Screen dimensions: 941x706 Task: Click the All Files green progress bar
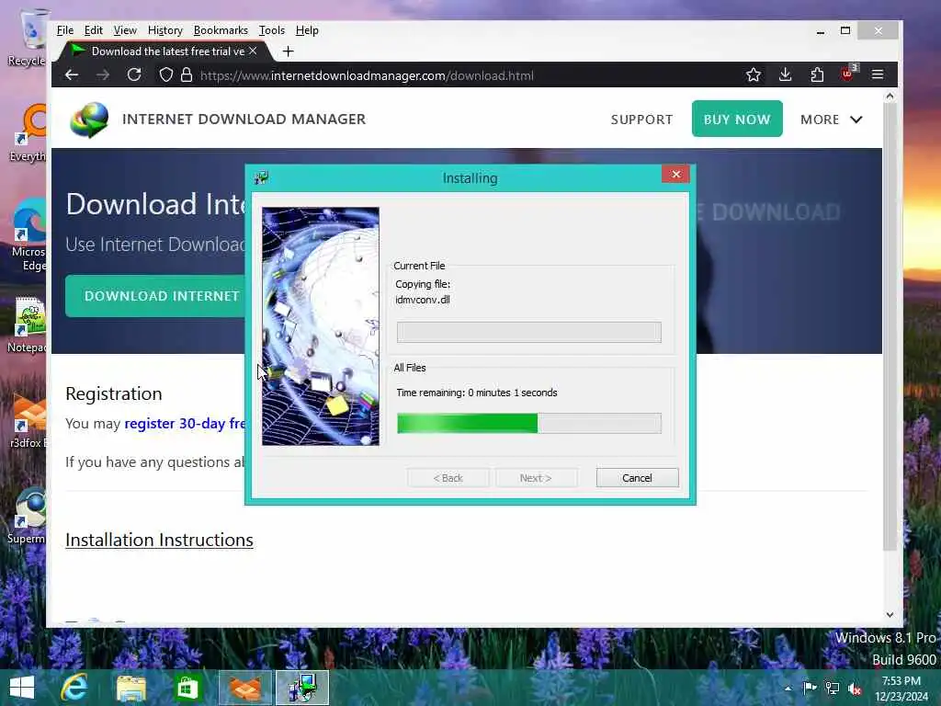click(x=528, y=423)
